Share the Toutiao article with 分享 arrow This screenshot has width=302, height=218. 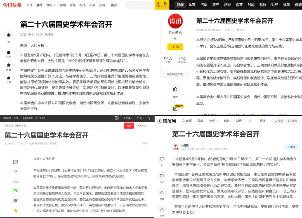coord(9,78)
